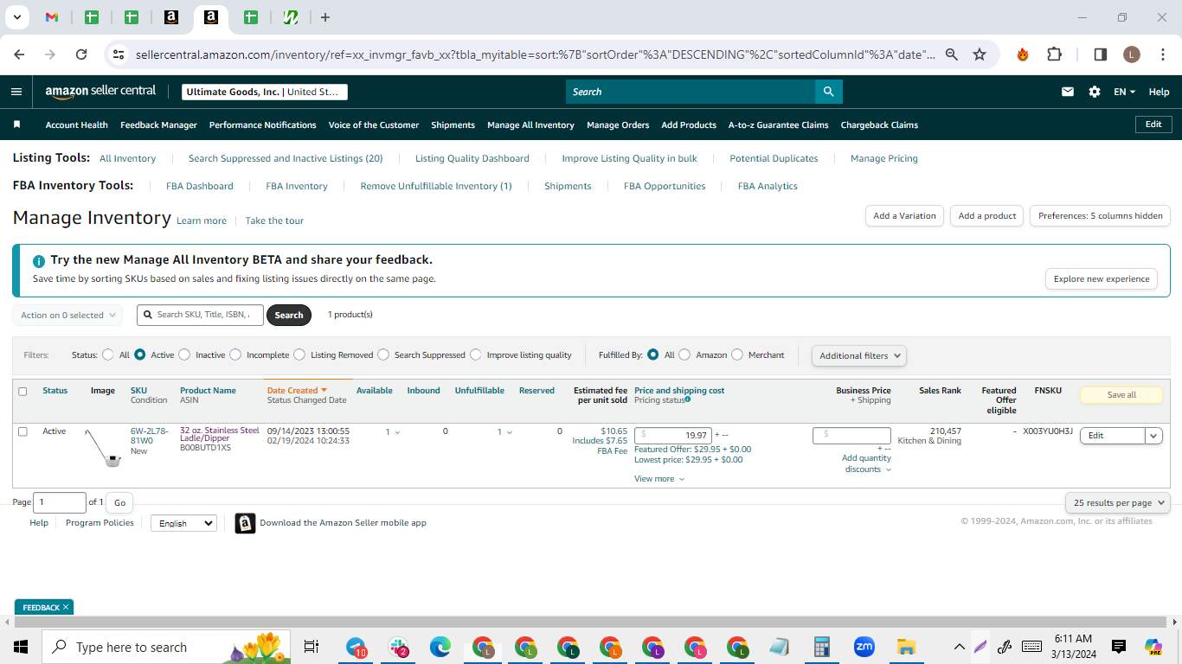This screenshot has height=664, width=1182.
Task: Open the 25 results per page dropdown
Action: (1117, 502)
